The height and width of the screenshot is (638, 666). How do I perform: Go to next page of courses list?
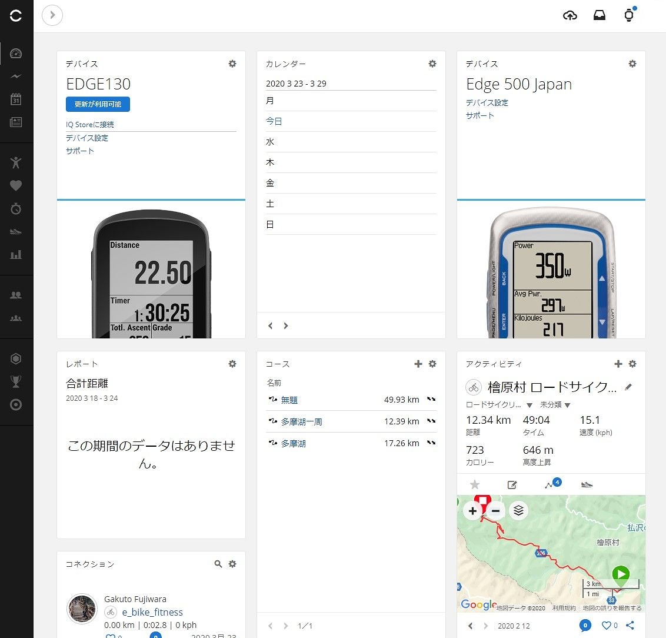286,626
